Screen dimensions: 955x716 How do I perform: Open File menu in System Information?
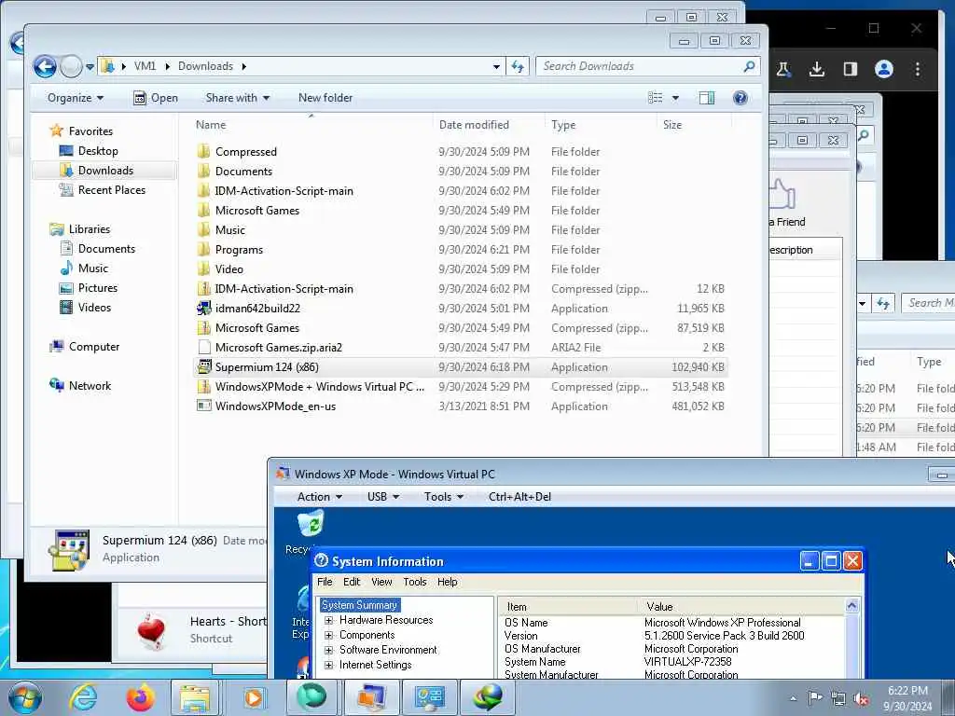click(325, 582)
